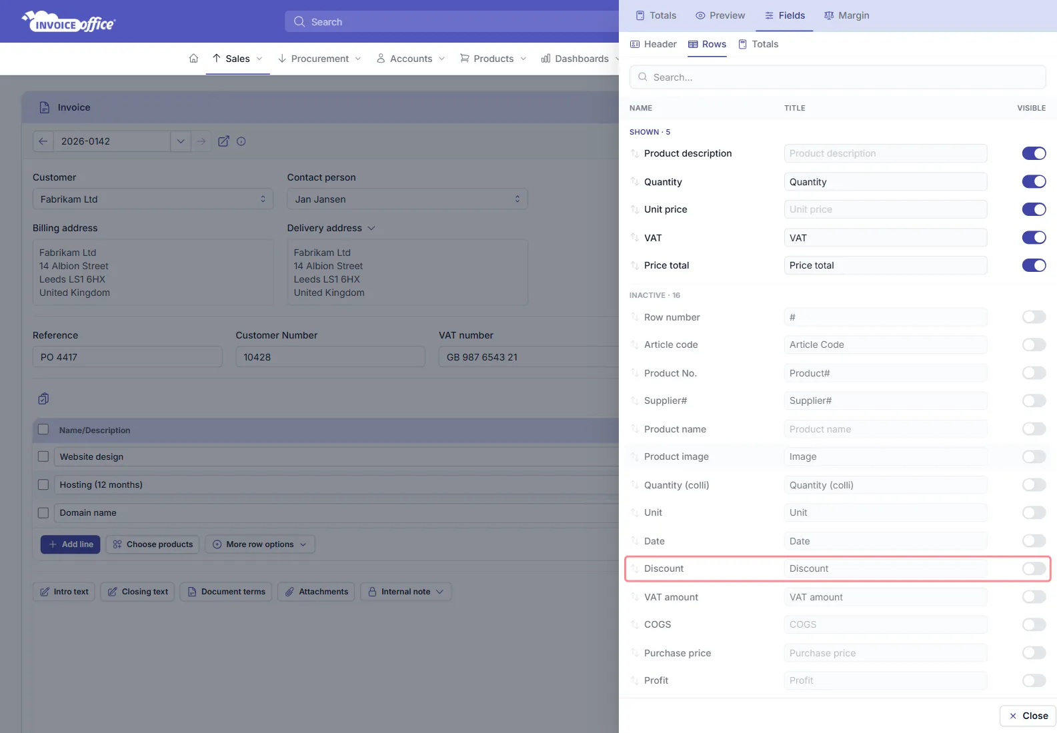Screen dimensions: 1057x733
Task: Close the fields panel with Close button
Action: 1028,716
